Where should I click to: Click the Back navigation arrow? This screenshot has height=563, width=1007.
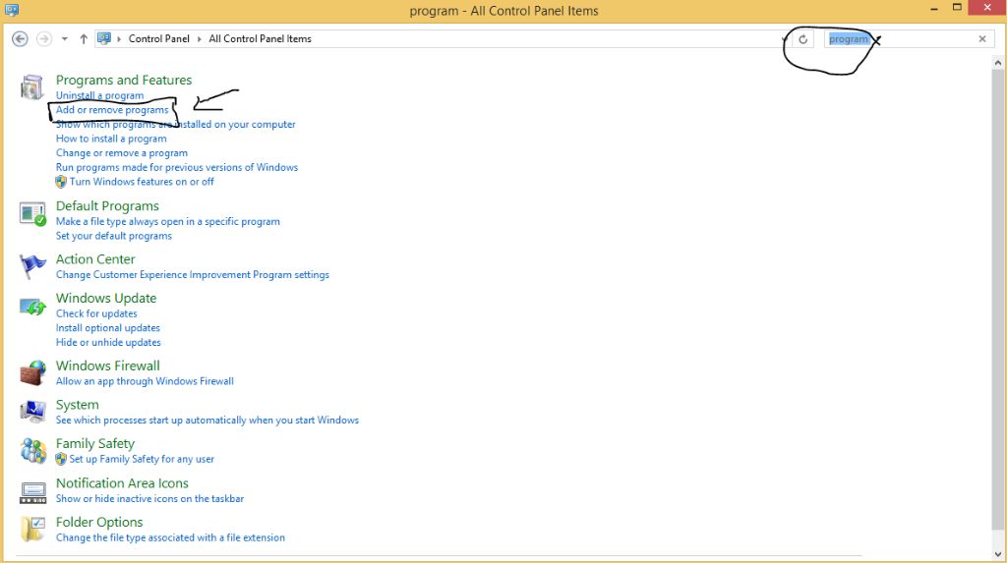pos(20,39)
